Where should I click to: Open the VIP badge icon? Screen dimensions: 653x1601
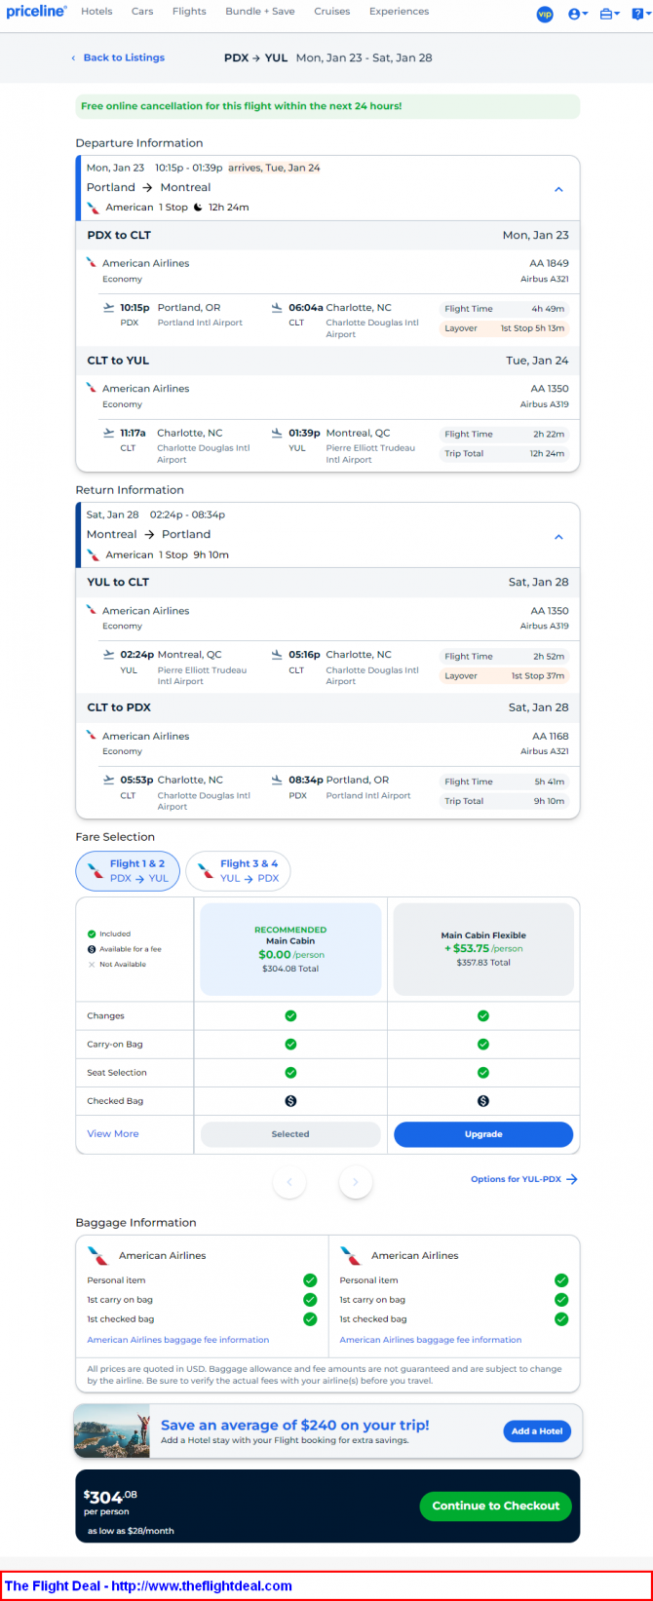tap(545, 14)
